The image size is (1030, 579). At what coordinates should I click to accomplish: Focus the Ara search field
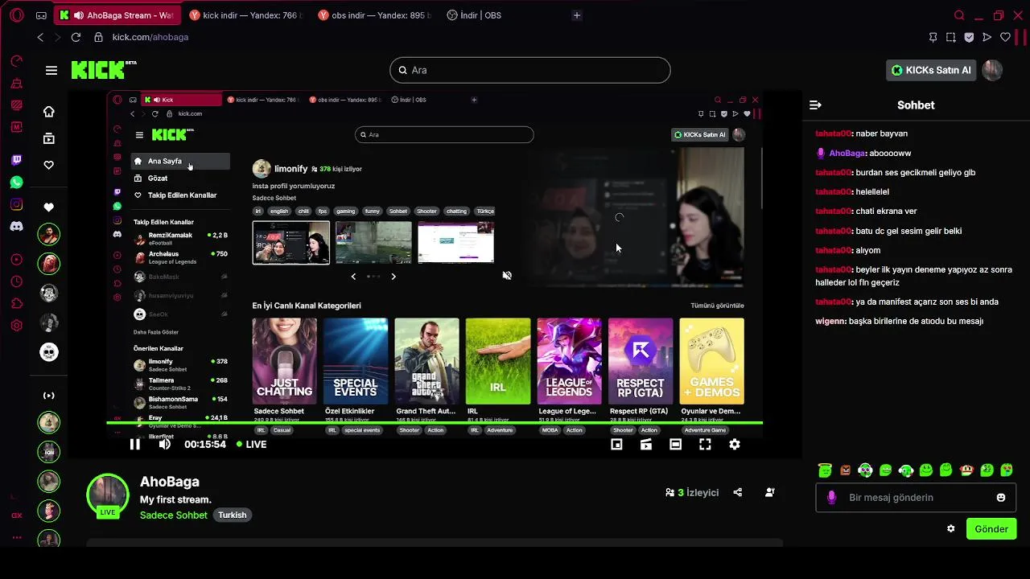click(529, 70)
